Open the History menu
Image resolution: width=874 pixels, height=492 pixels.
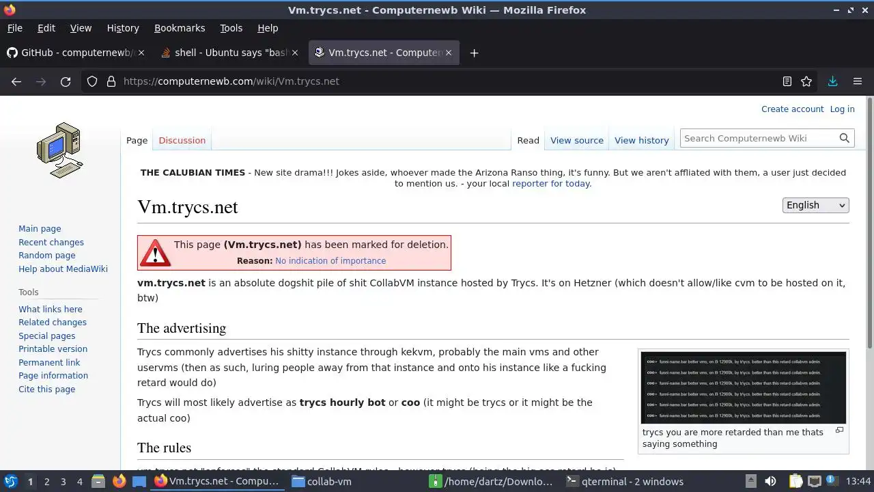point(123,28)
